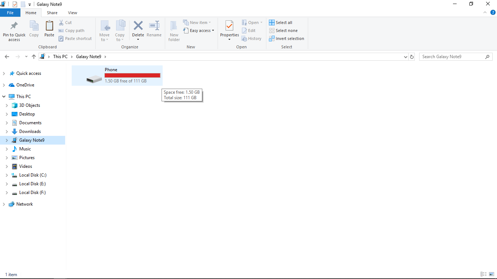Click Galaxy Note9 in the address breadcrumb
The height and width of the screenshot is (279, 497).
coord(88,57)
